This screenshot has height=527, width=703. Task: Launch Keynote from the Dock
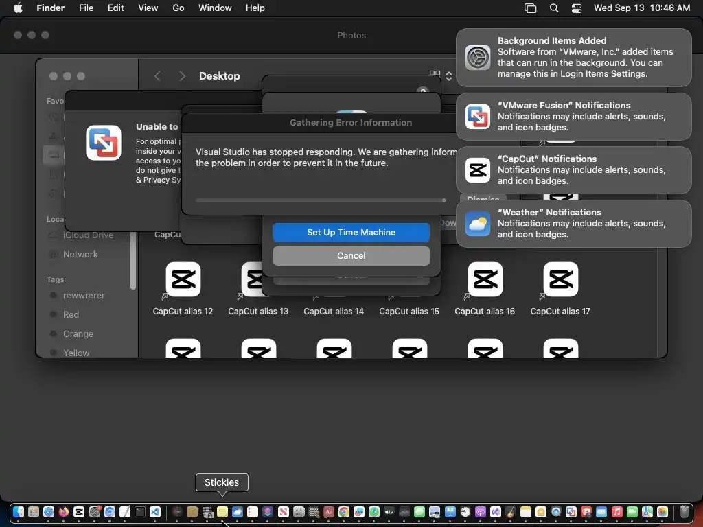[x=450, y=512]
